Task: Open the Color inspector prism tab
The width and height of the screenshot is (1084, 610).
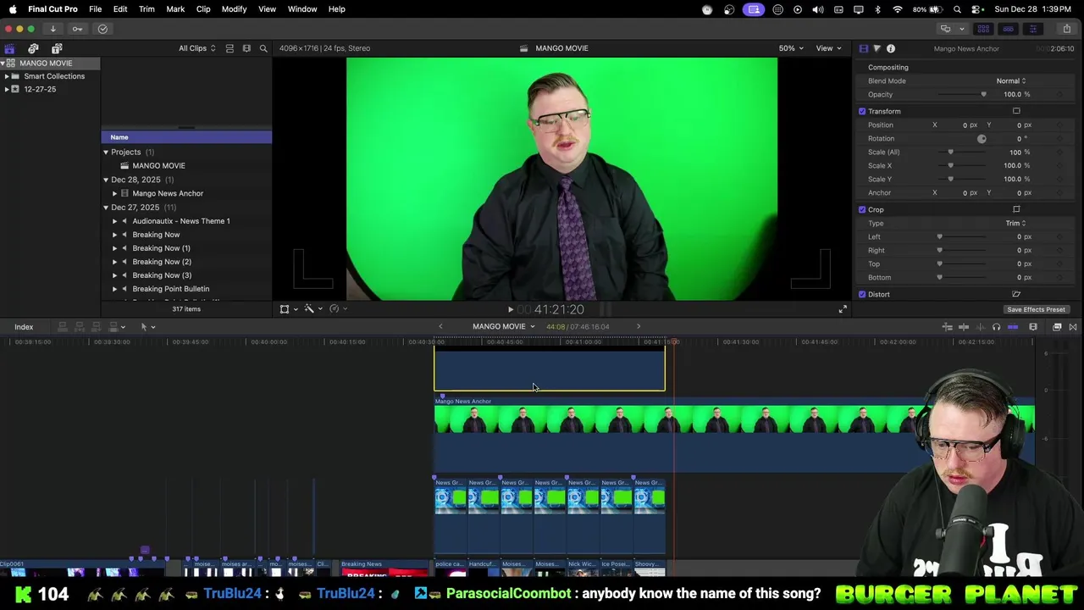Action: pos(877,48)
